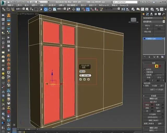Toggle the 2.5D Snaps icon
The height and width of the screenshot is (133, 167).
click(83, 9)
